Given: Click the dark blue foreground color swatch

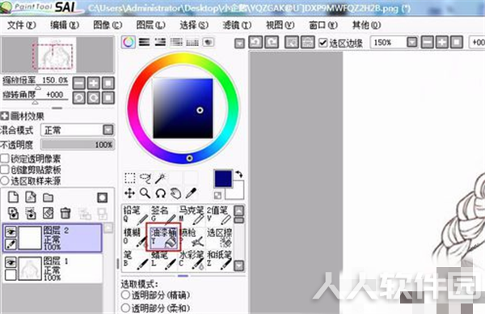Looking at the screenshot, I should (x=223, y=179).
